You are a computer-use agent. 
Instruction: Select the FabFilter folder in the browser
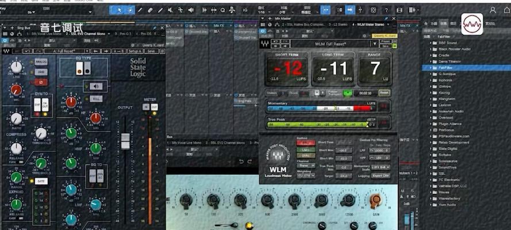click(x=466, y=68)
